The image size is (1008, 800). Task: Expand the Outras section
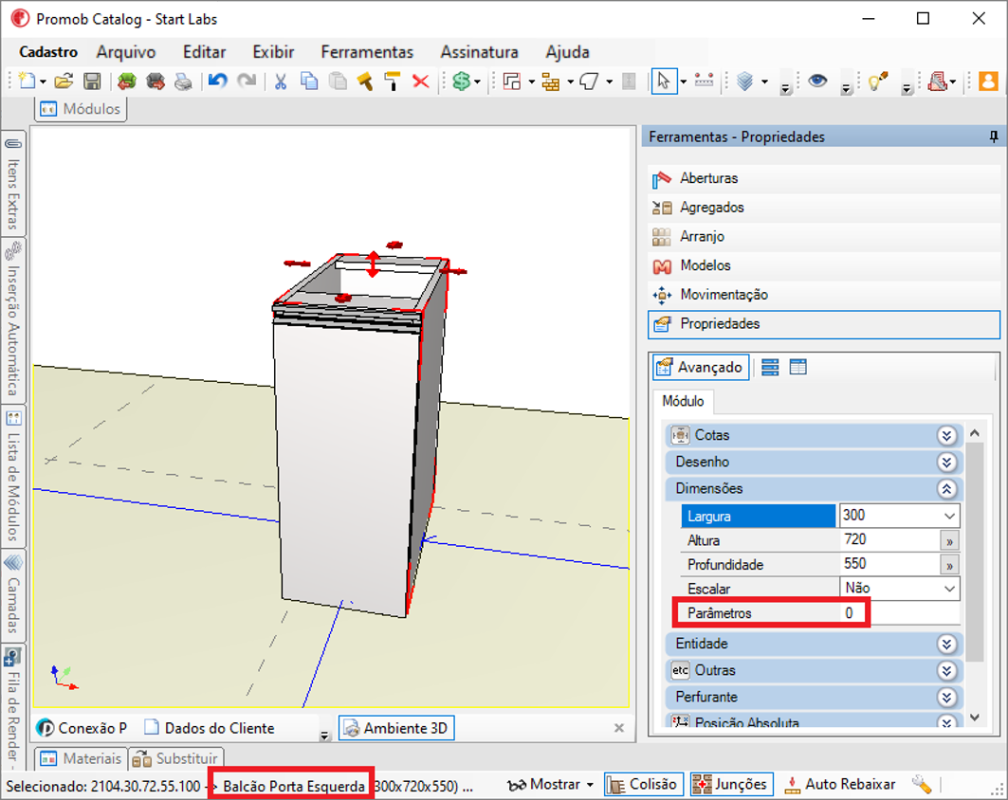pyautogui.click(x=946, y=671)
